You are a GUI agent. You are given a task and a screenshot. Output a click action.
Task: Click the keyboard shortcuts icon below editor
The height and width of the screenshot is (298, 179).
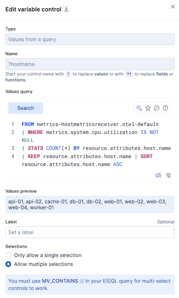[158, 175]
